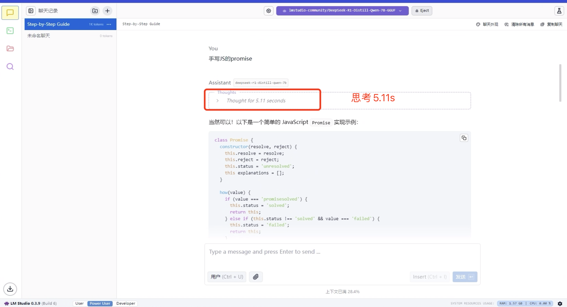Click 清除所有消息 to clear messages
The image size is (567, 307).
pyautogui.click(x=519, y=24)
